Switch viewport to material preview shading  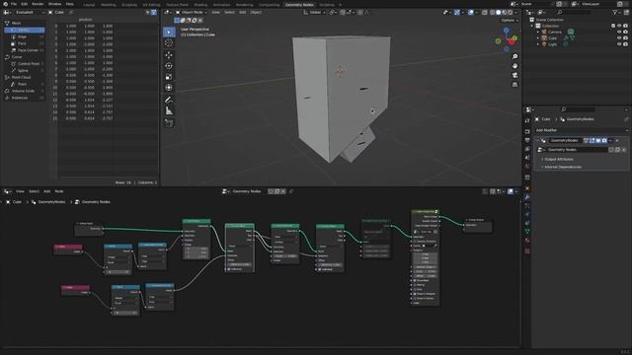click(x=505, y=13)
